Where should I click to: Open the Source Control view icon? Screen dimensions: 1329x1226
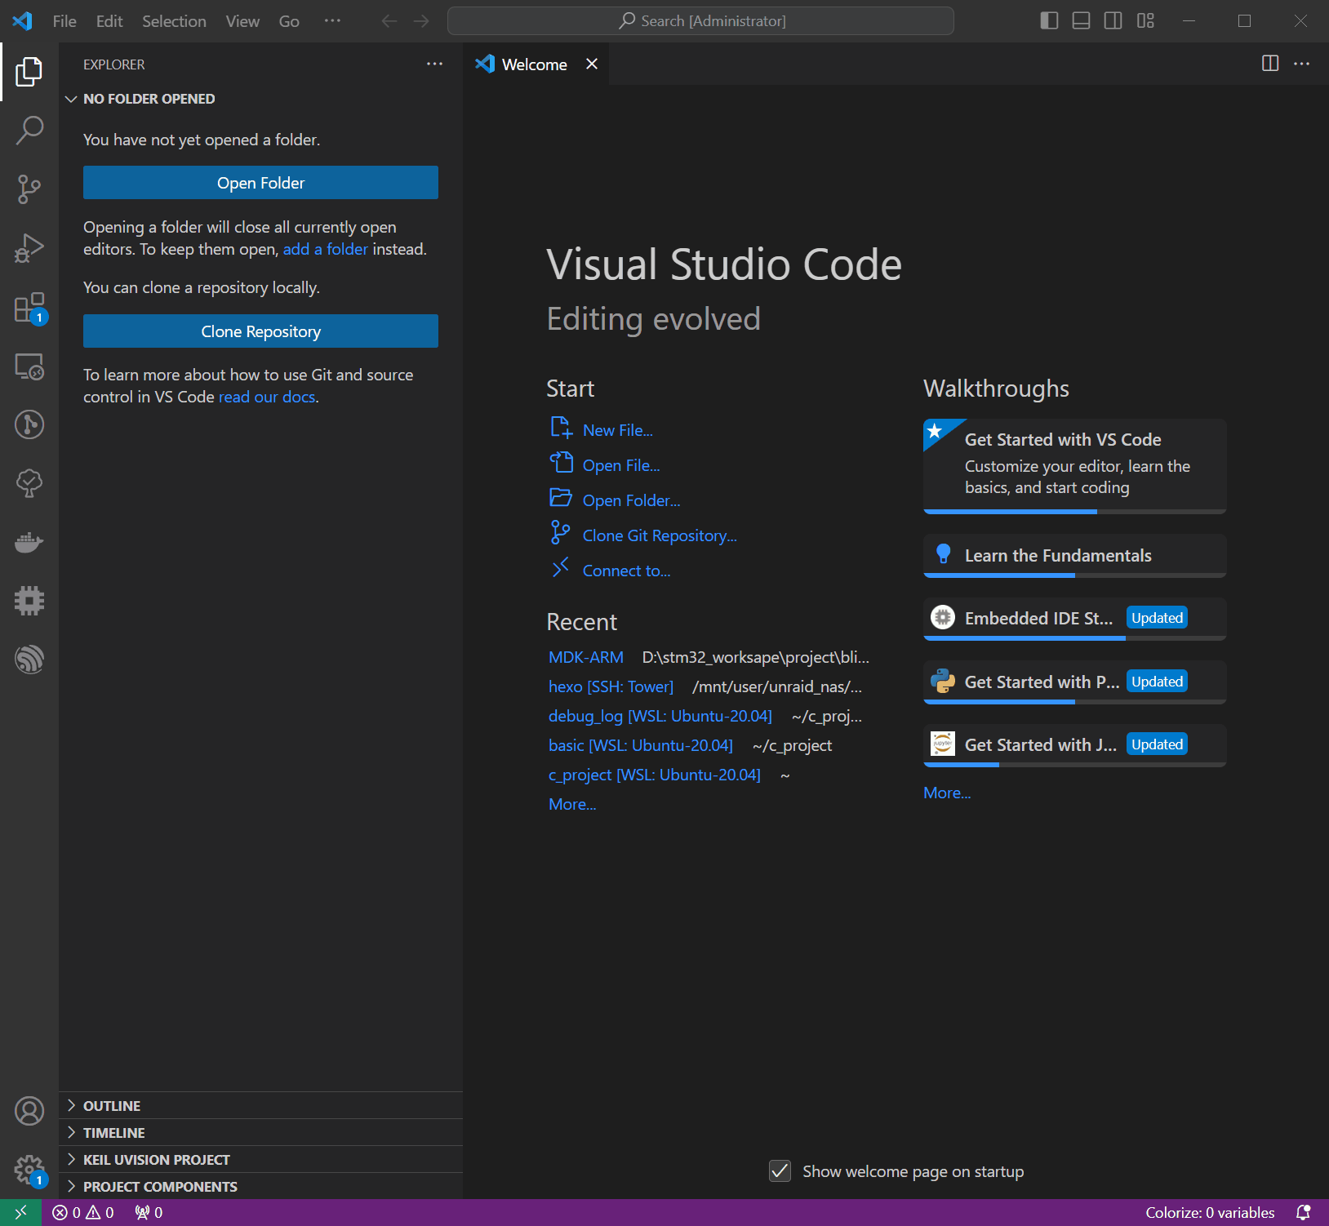point(29,189)
